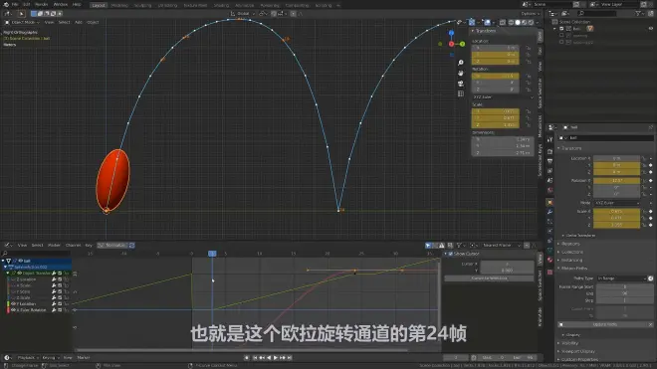Viewport: 657px width, 369px height.
Task: Toggle the ball collection visibility eye in outliner
Action: pyautogui.click(x=651, y=29)
